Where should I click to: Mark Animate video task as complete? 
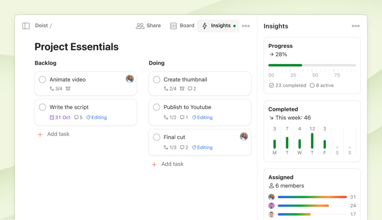tap(43, 79)
